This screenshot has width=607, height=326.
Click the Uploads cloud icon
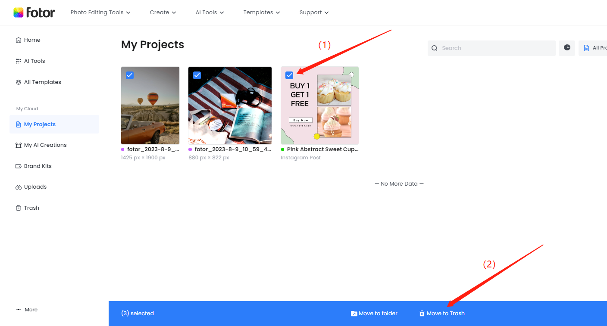(19, 187)
